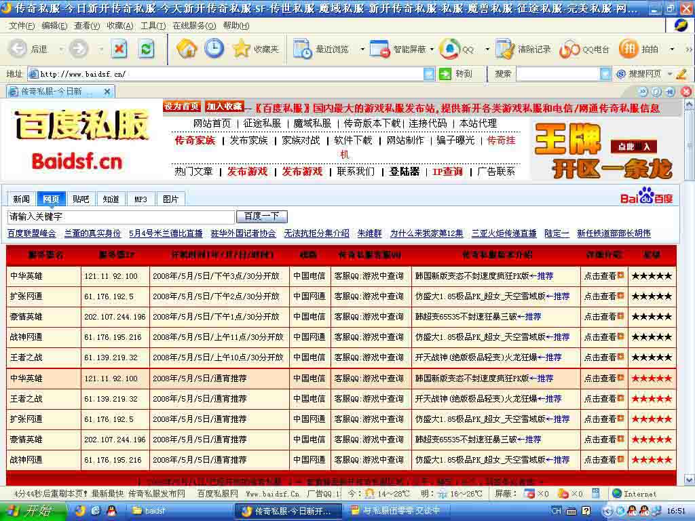Open Favorites (收藏夹) star icon
The width and height of the screenshot is (695, 521).
[x=242, y=49]
